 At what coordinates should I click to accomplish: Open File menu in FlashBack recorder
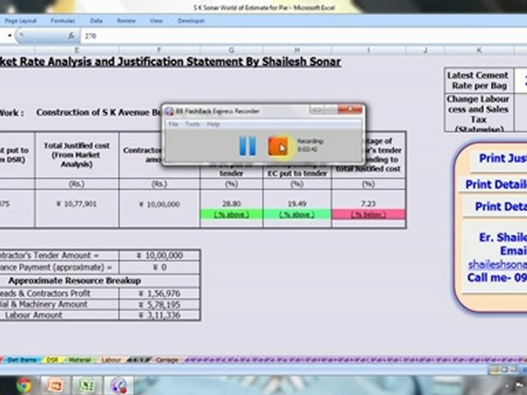click(173, 125)
